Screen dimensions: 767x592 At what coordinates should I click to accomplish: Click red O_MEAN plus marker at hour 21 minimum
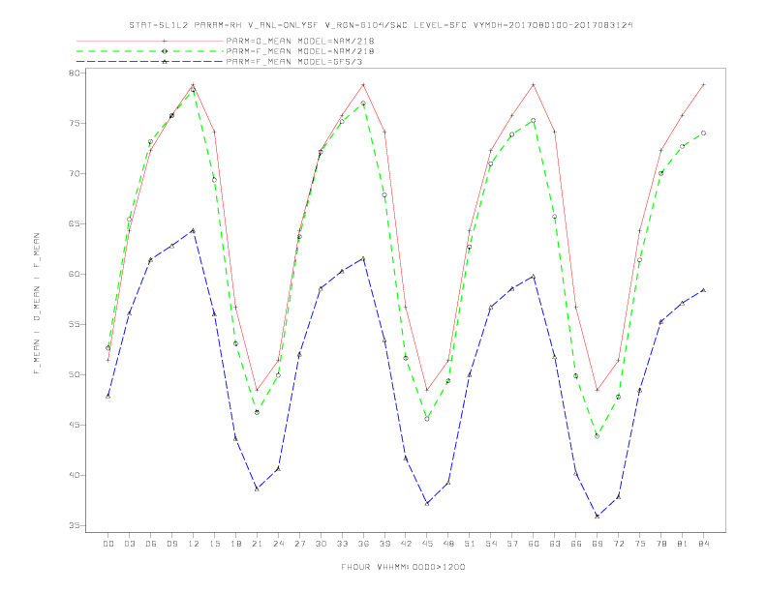[257, 390]
